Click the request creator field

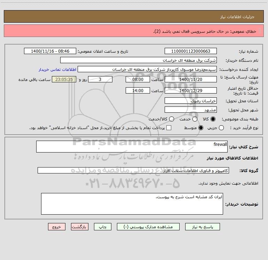tap(147, 69)
